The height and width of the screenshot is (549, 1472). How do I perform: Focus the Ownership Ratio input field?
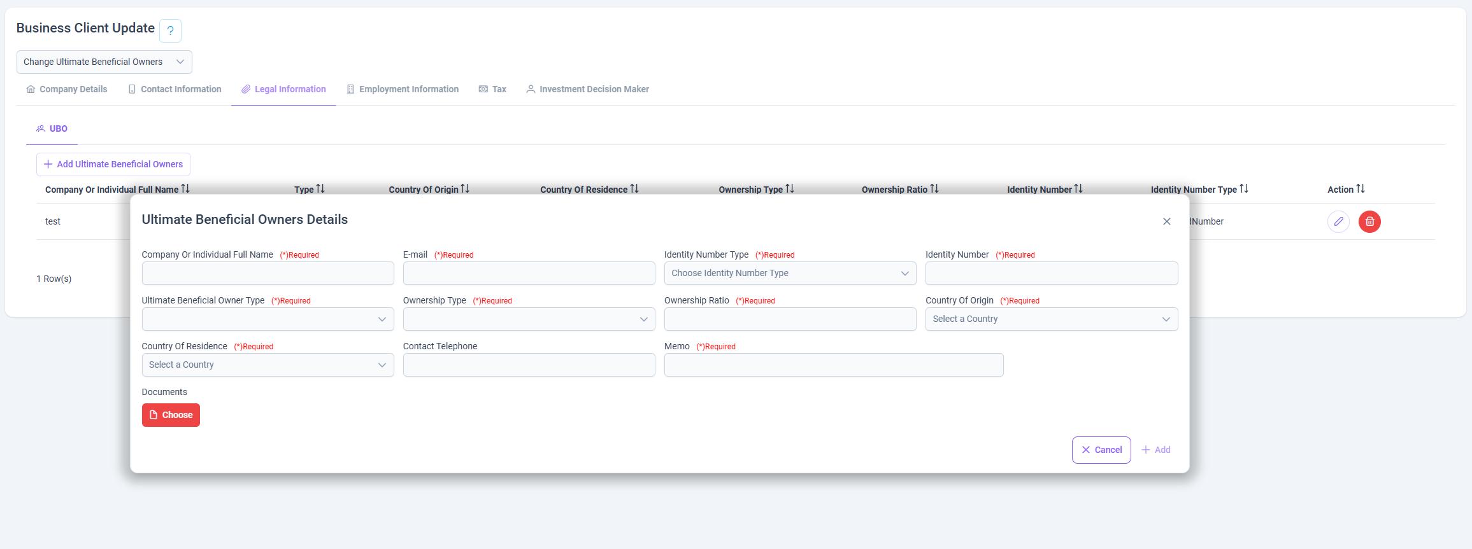790,319
